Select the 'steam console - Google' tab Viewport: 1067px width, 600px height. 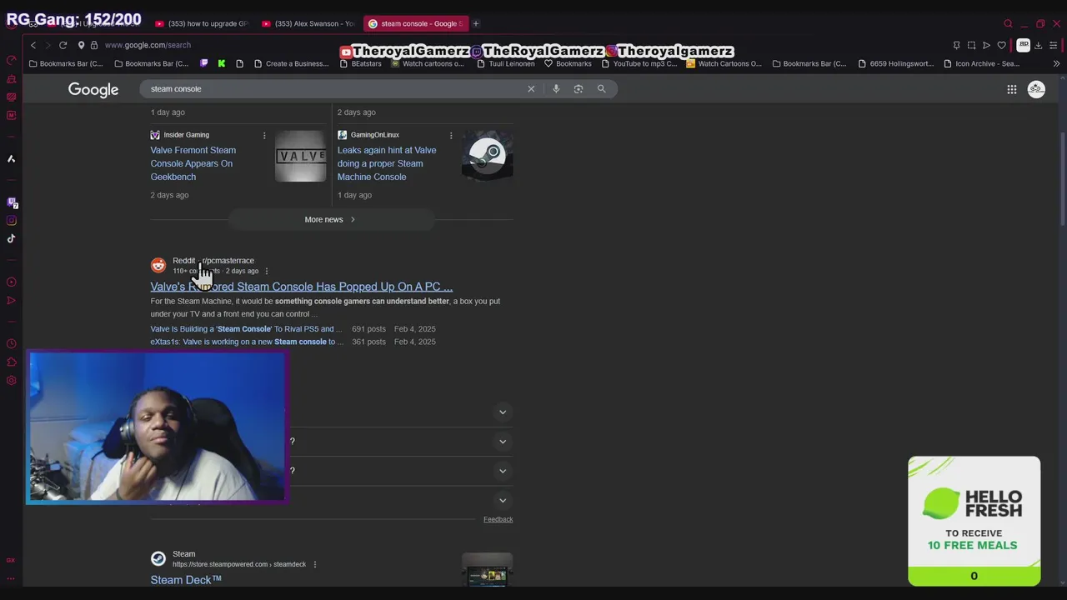[x=415, y=23]
